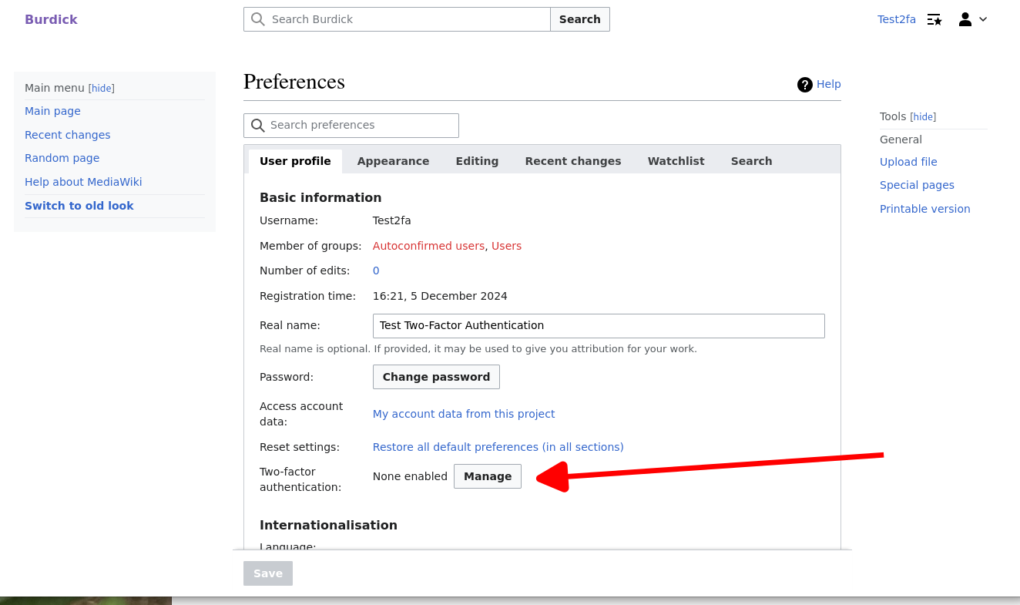Click magnifier icon in Search preferences field

coord(258,126)
